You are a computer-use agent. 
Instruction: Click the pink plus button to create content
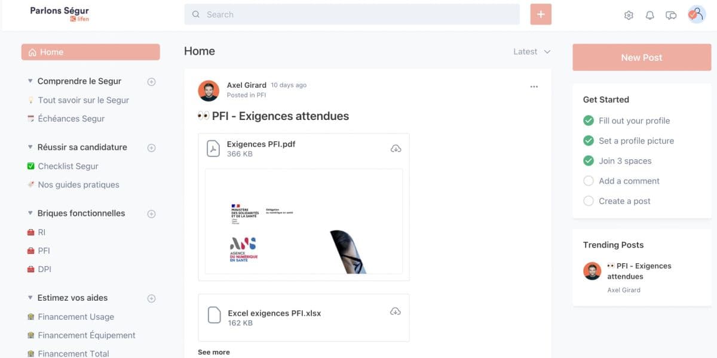pos(541,14)
